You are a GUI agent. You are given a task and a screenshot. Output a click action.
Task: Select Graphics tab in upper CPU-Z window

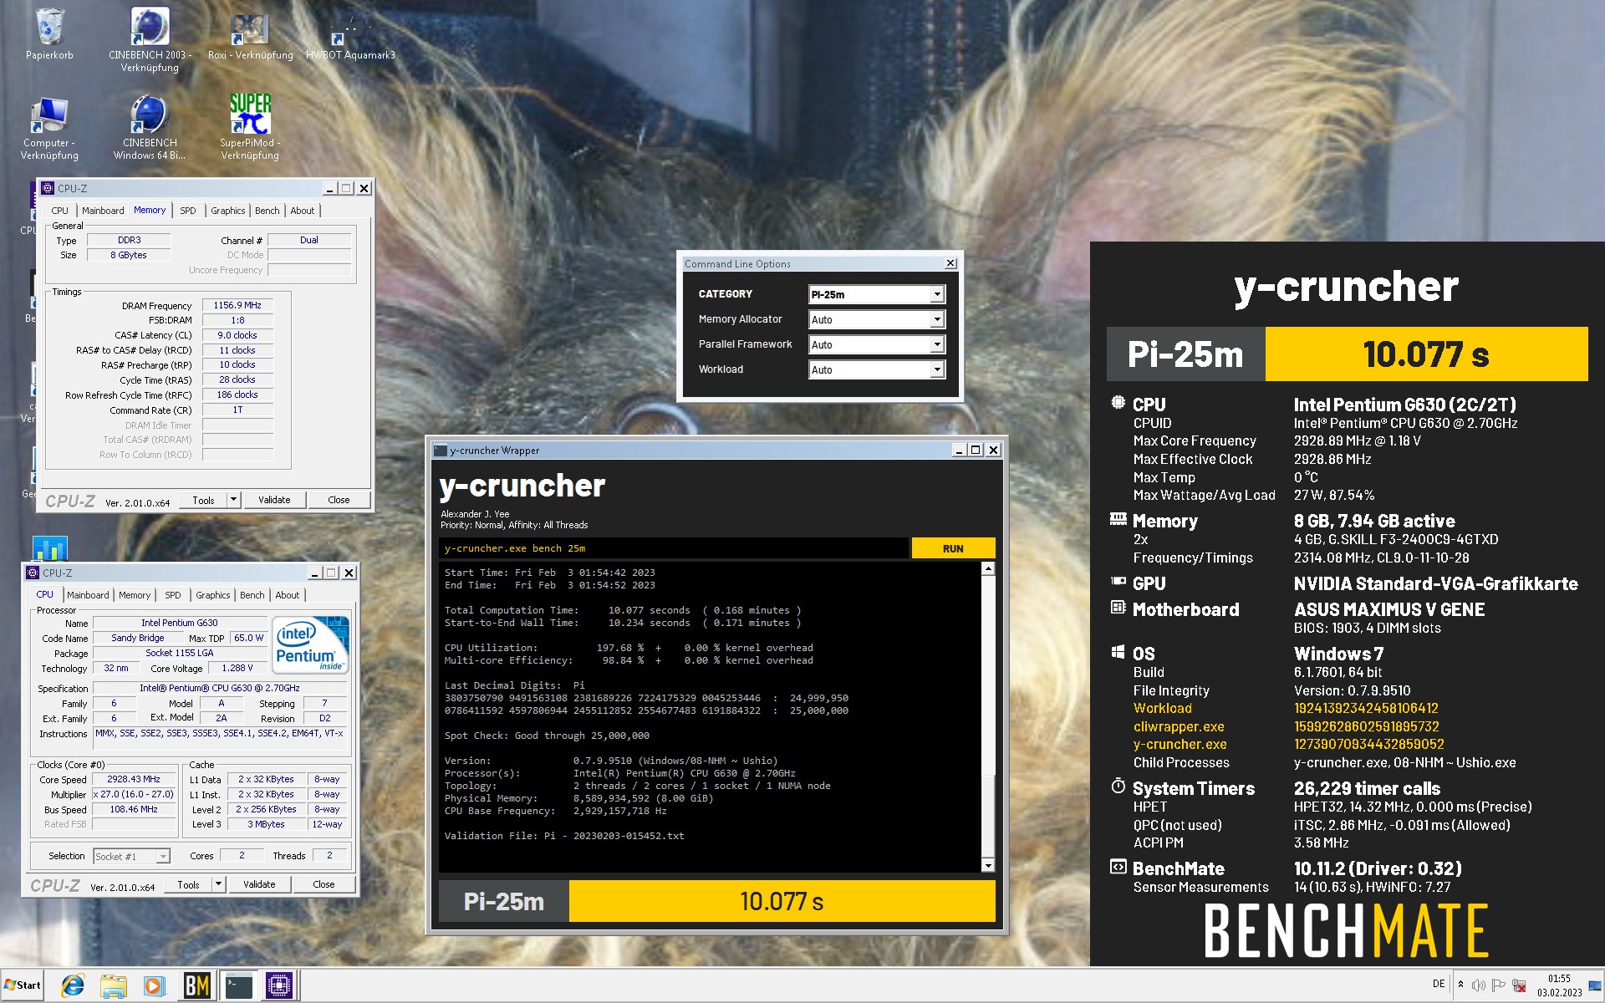click(x=227, y=211)
